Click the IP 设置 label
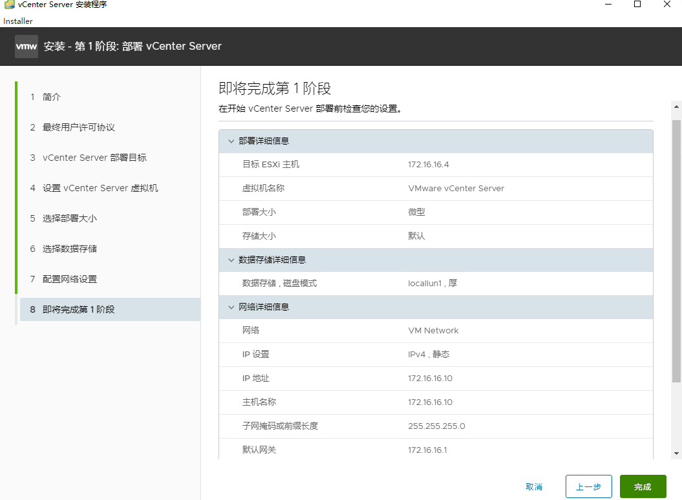This screenshot has width=682, height=500. [x=256, y=355]
